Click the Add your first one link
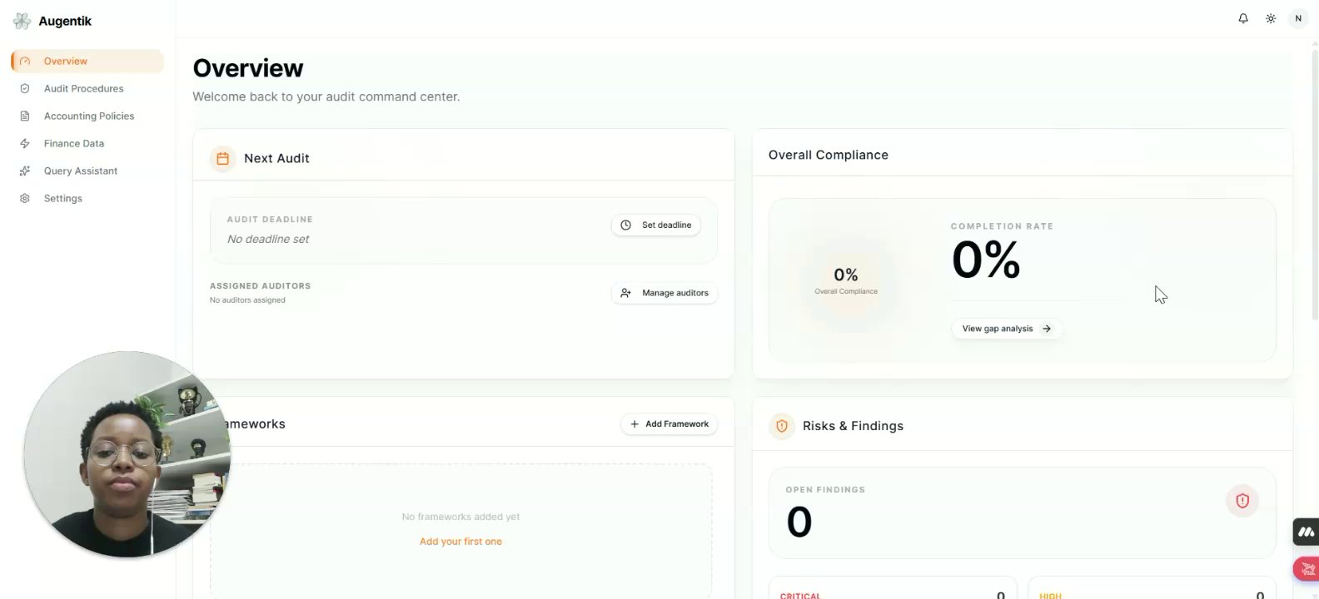Viewport: 1319px width, 599px height. [460, 542]
